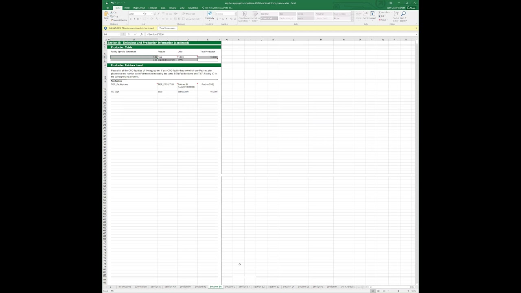Screen dimensions: 521x293
Task: Increase font size with the larger A icon
Action: point(155,14)
